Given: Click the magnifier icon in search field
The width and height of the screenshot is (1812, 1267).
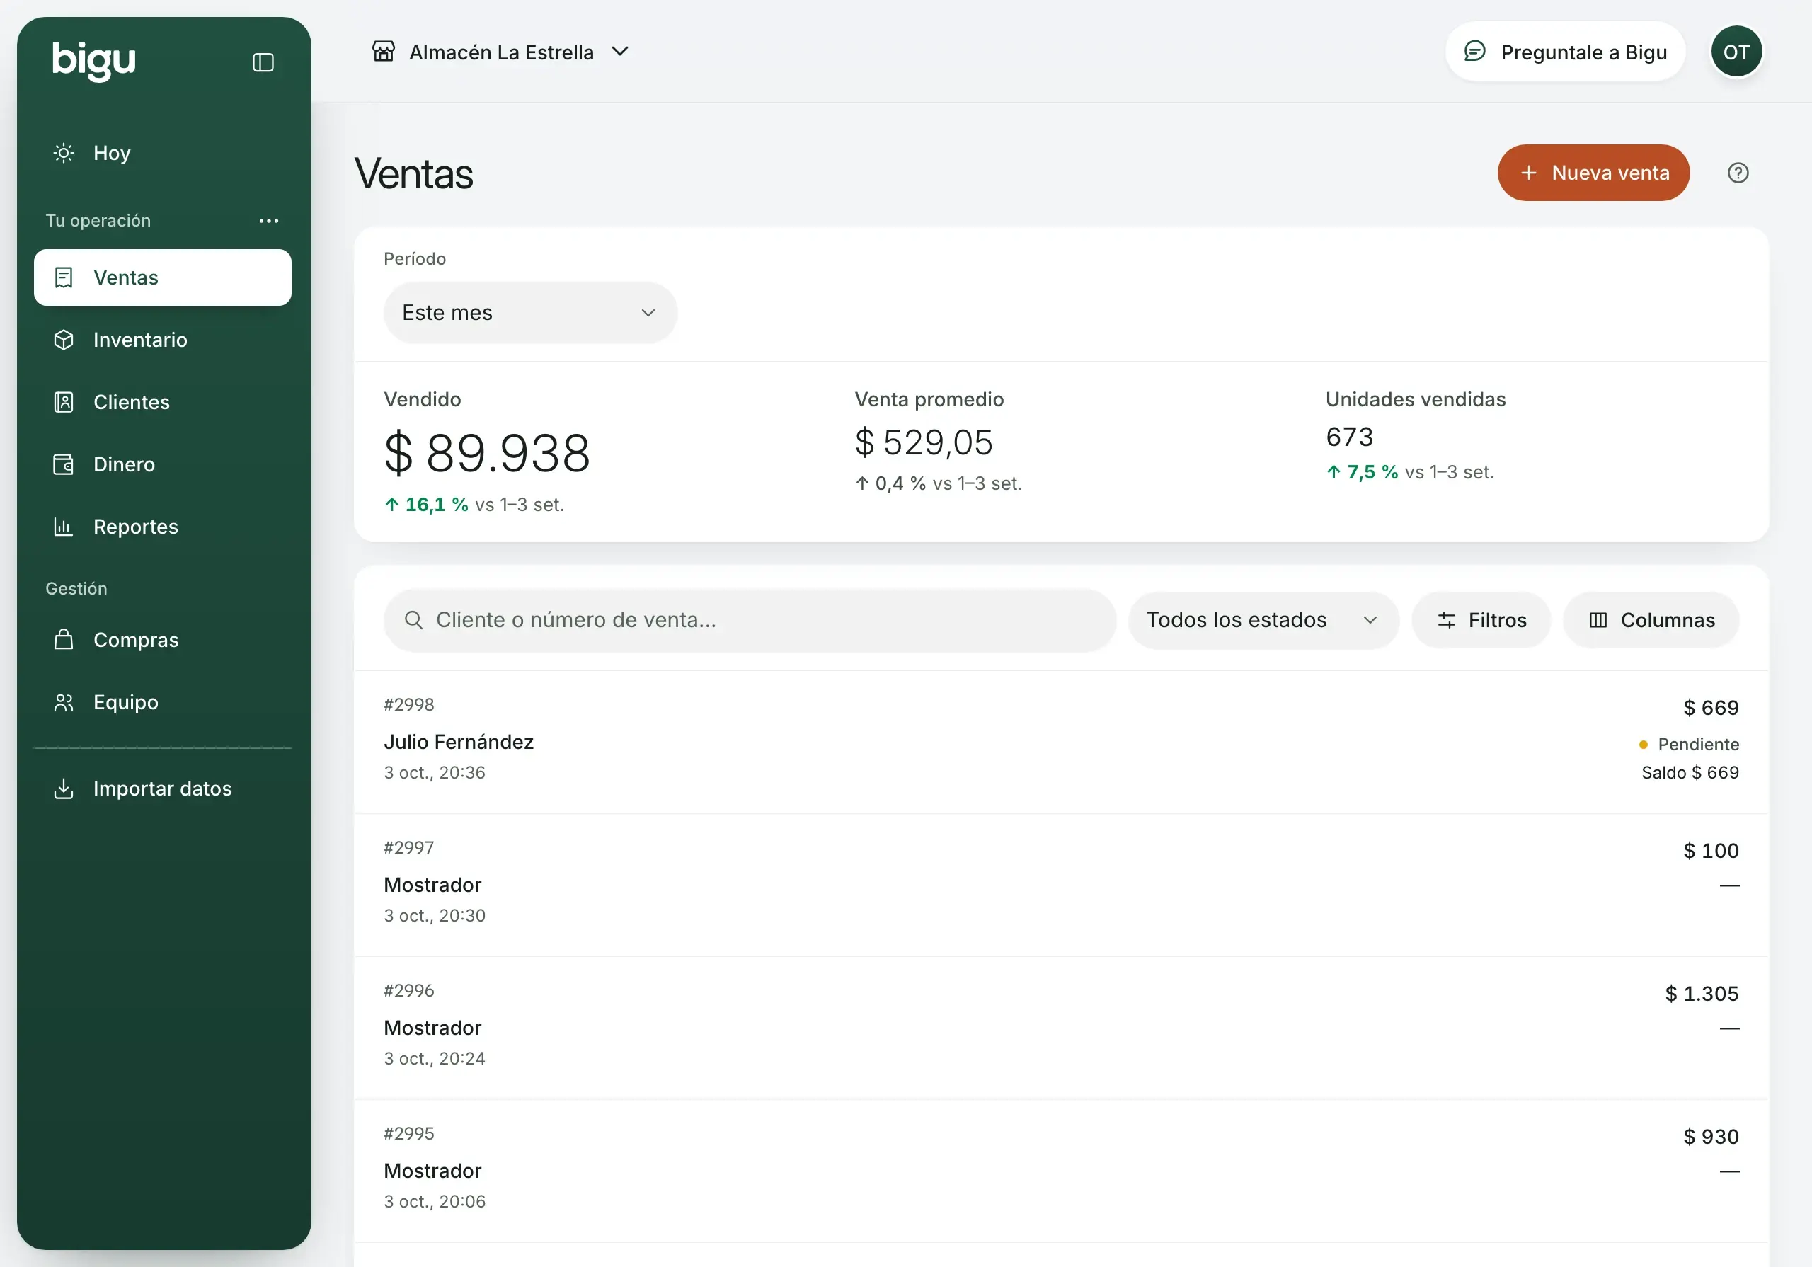Looking at the screenshot, I should [413, 619].
